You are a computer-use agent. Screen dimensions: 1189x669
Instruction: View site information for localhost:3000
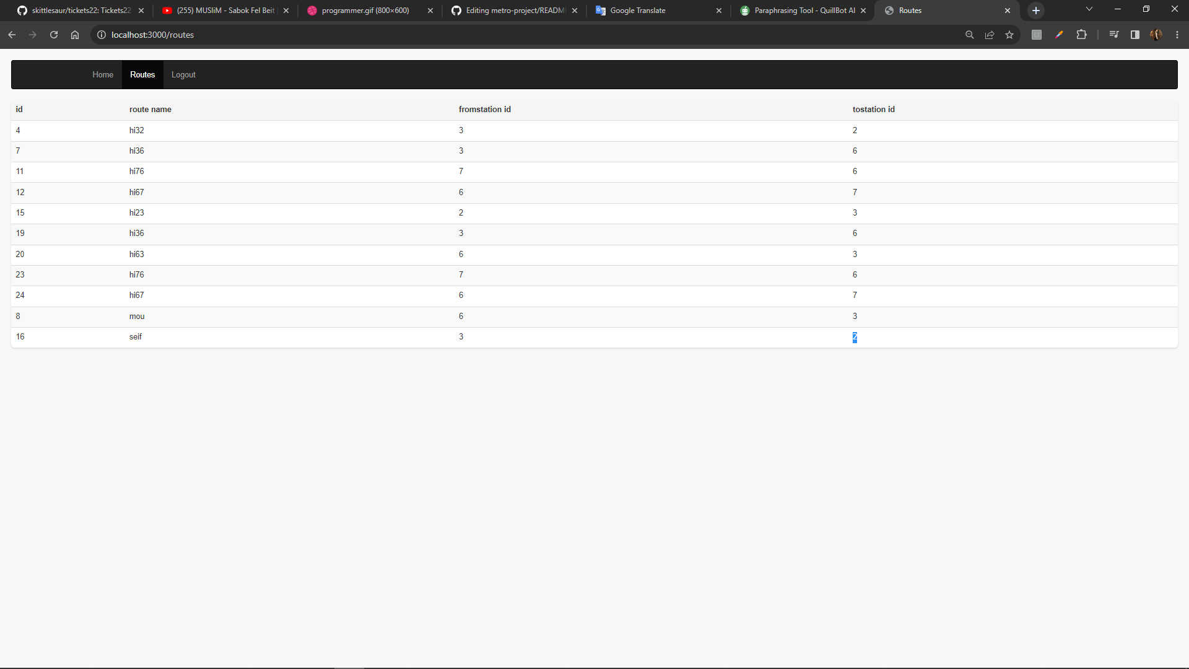point(102,35)
